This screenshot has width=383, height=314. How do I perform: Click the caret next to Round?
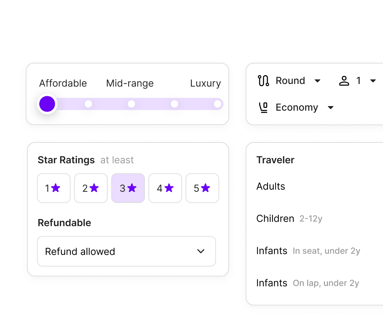[x=318, y=81]
